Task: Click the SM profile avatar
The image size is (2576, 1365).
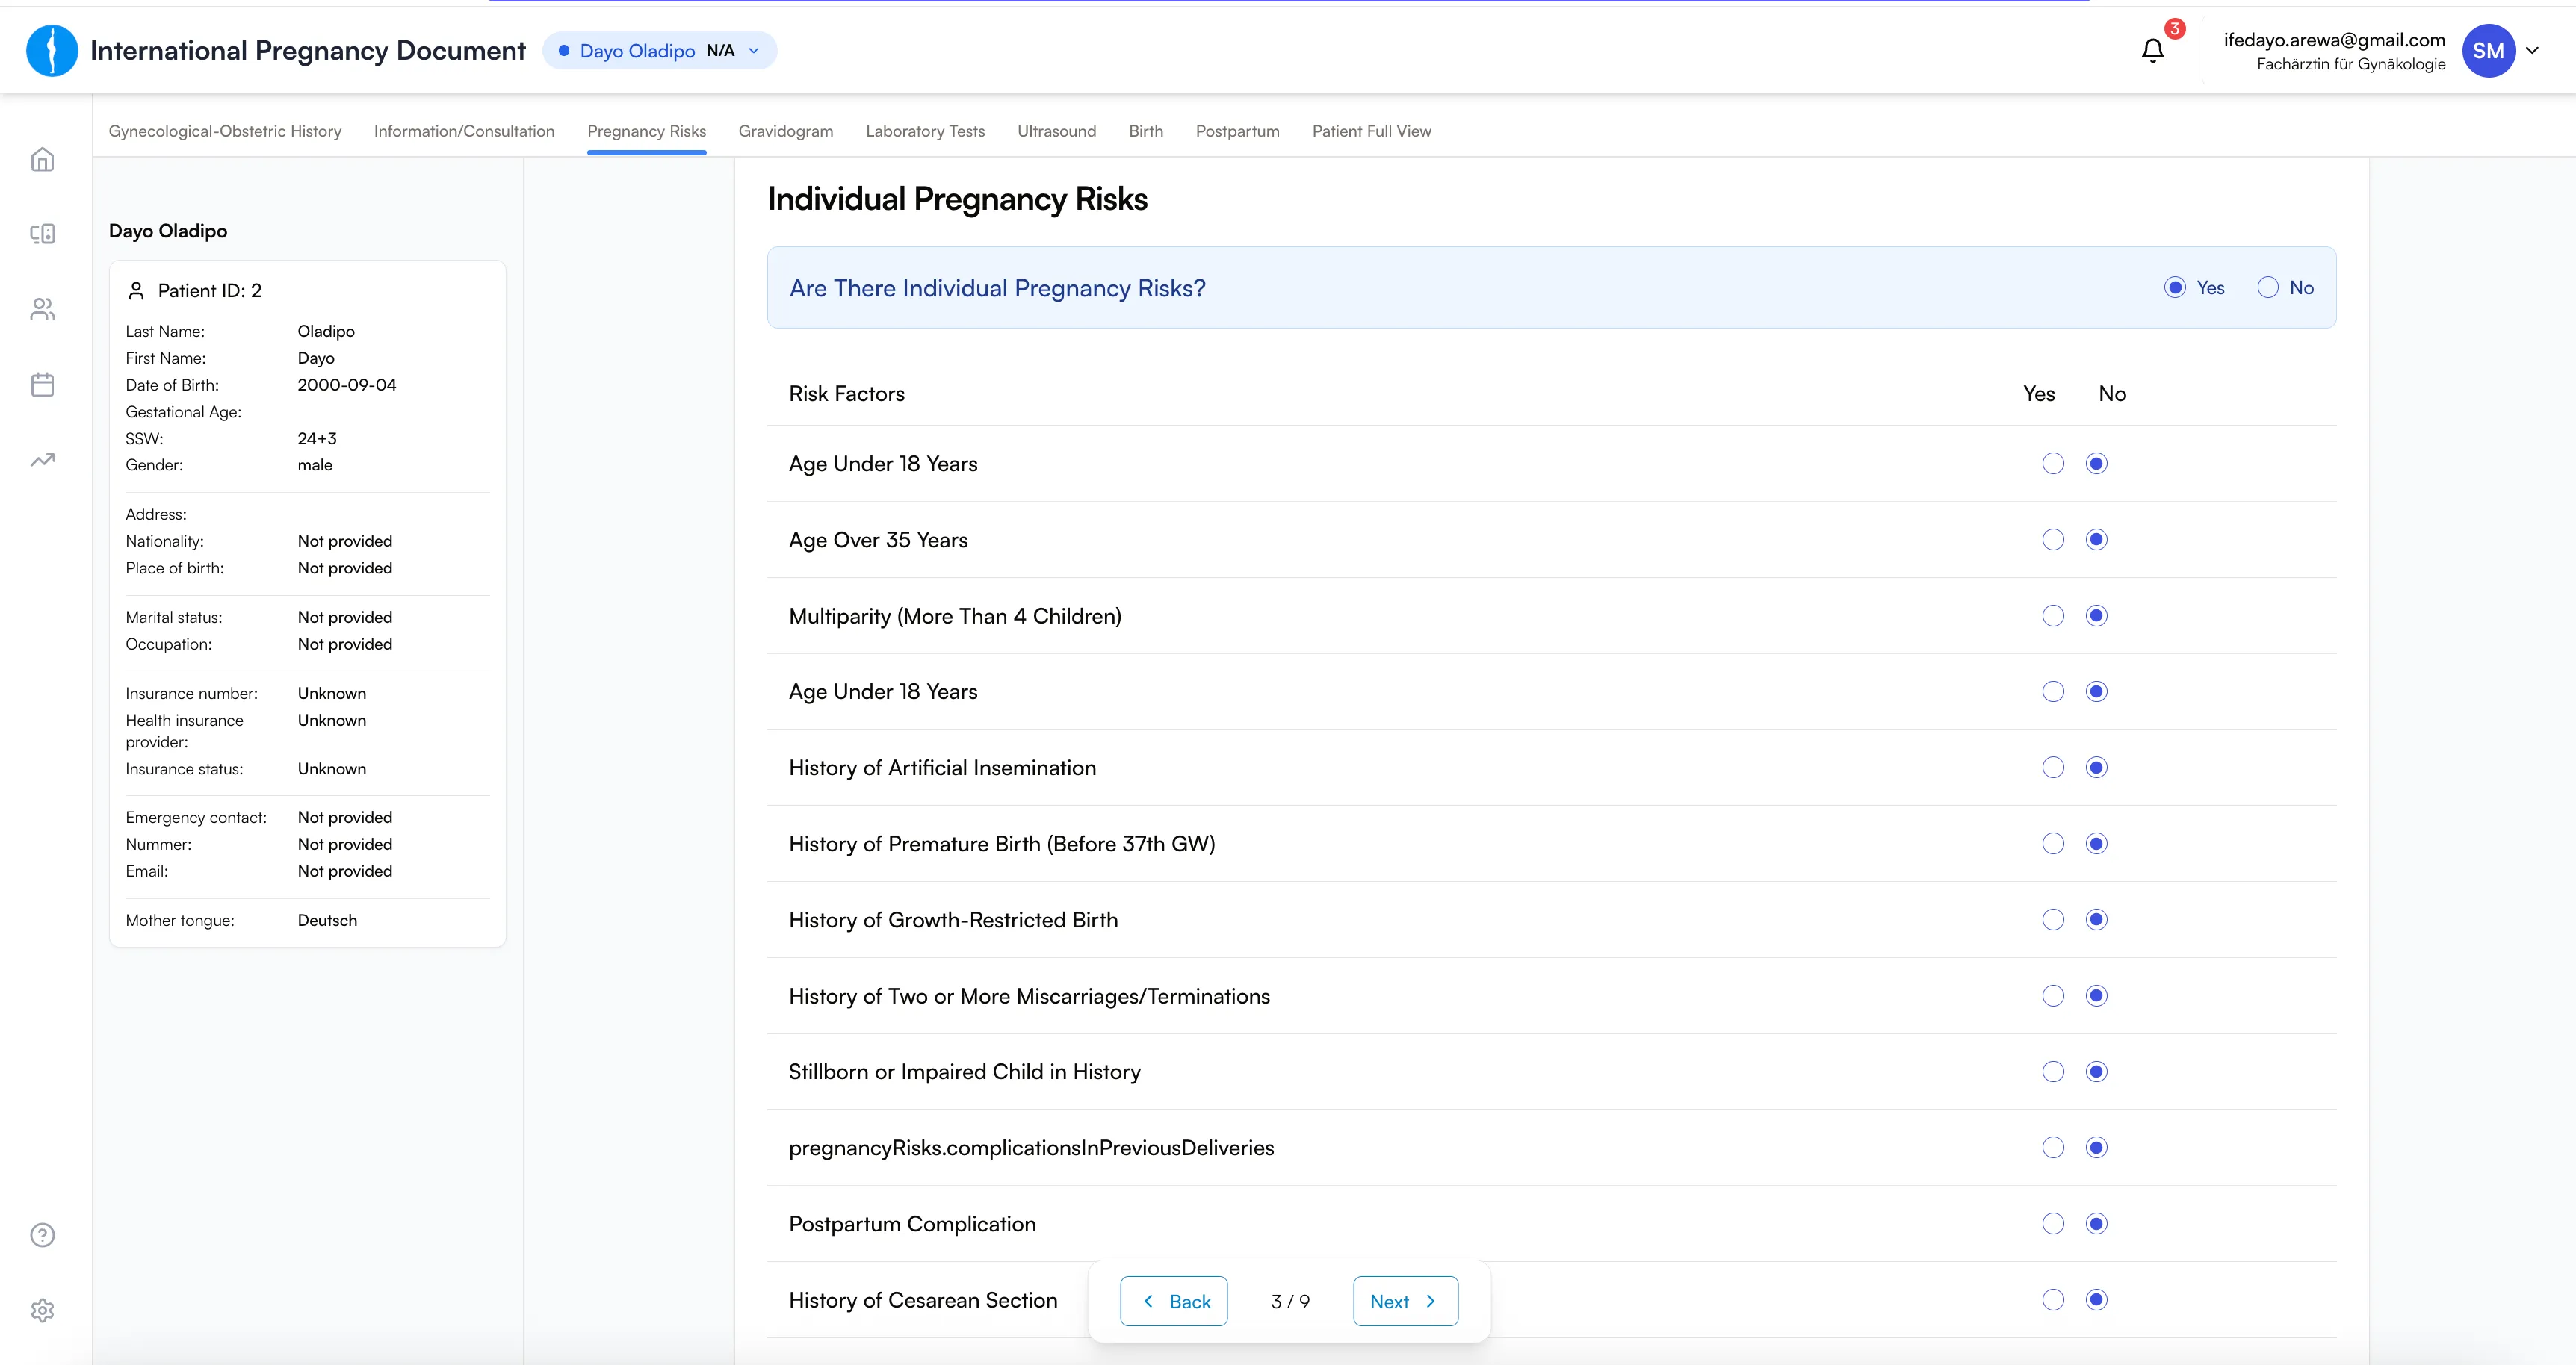Action: point(2488,51)
